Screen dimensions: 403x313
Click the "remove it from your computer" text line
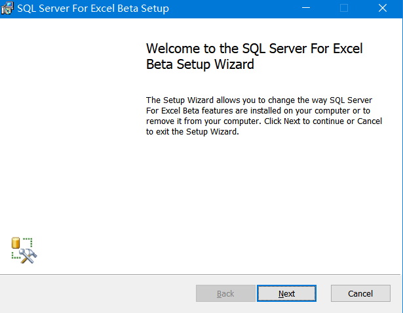[x=262, y=121]
